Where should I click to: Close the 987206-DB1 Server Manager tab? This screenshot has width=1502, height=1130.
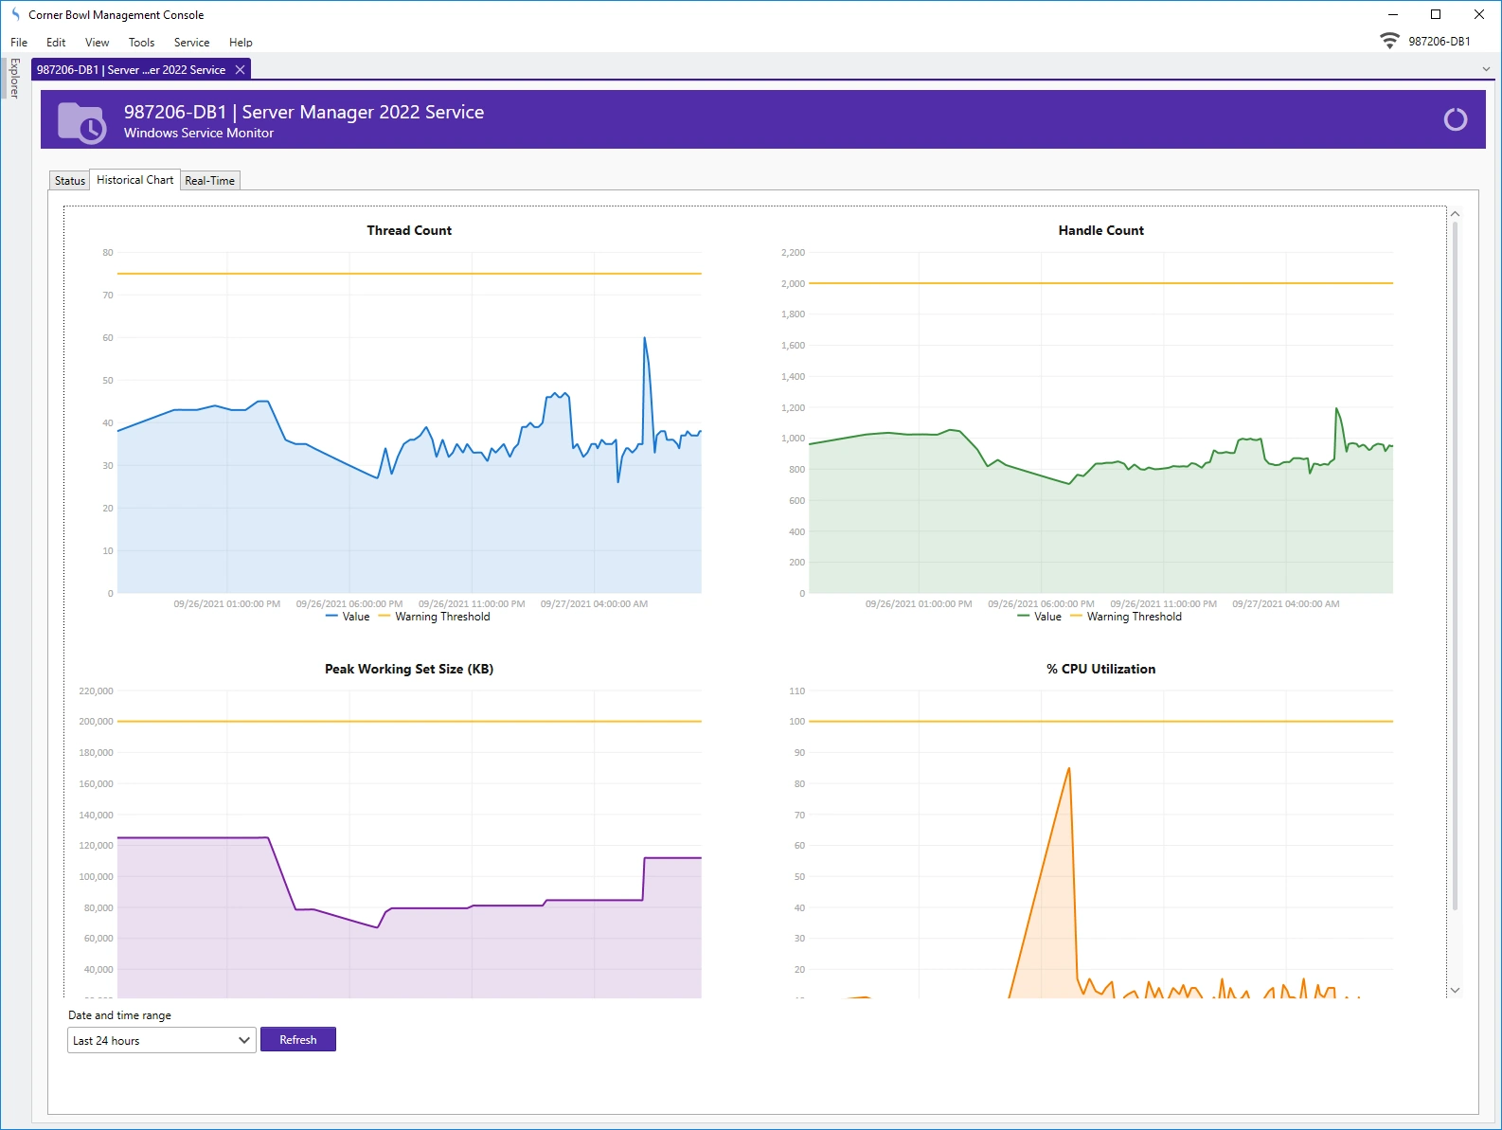click(241, 70)
